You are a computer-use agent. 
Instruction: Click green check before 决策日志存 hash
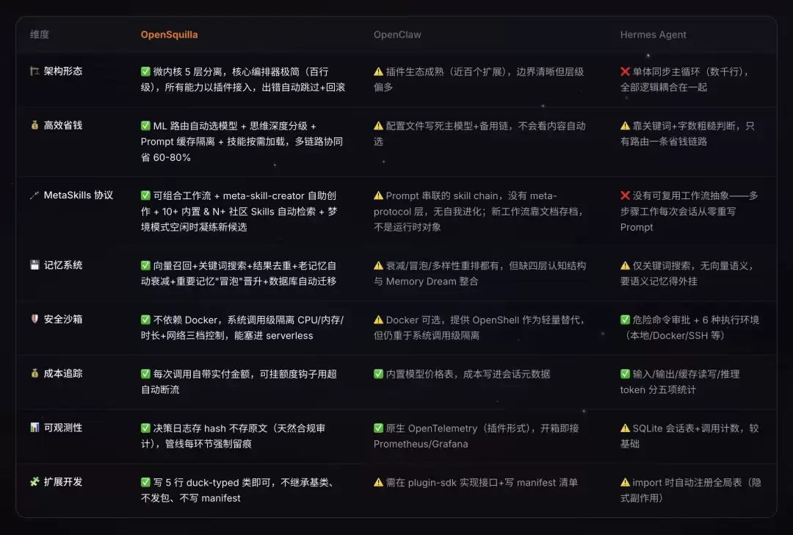coord(145,428)
